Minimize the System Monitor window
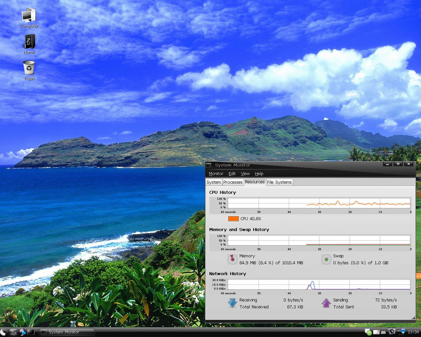421x337 pixels. coord(387,164)
